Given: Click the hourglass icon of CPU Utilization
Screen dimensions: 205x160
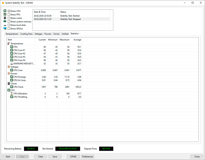Looking at the screenshot, I should 12,93.
